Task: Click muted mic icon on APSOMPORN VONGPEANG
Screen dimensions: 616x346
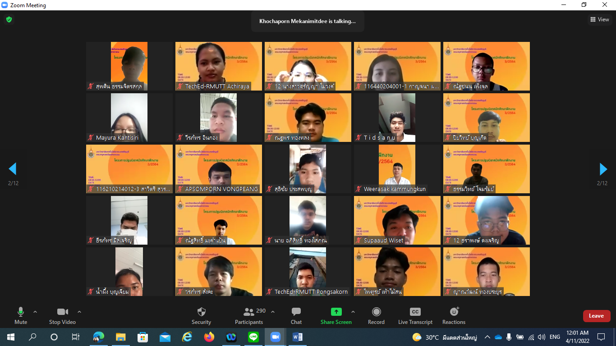Action: 180,189
